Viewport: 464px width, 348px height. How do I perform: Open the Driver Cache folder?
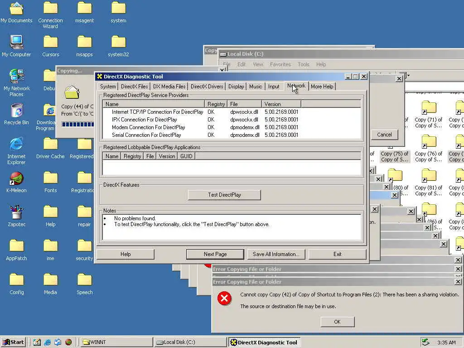[x=50, y=148]
